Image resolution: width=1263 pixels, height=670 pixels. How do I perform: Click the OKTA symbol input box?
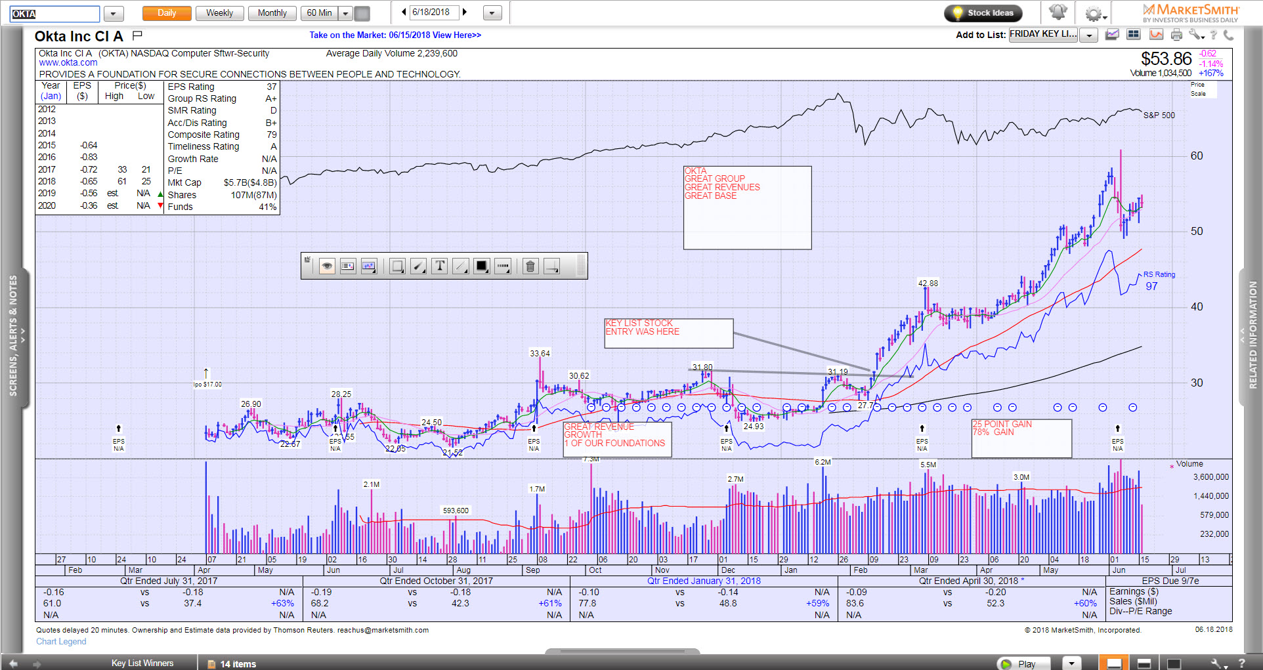pyautogui.click(x=54, y=14)
